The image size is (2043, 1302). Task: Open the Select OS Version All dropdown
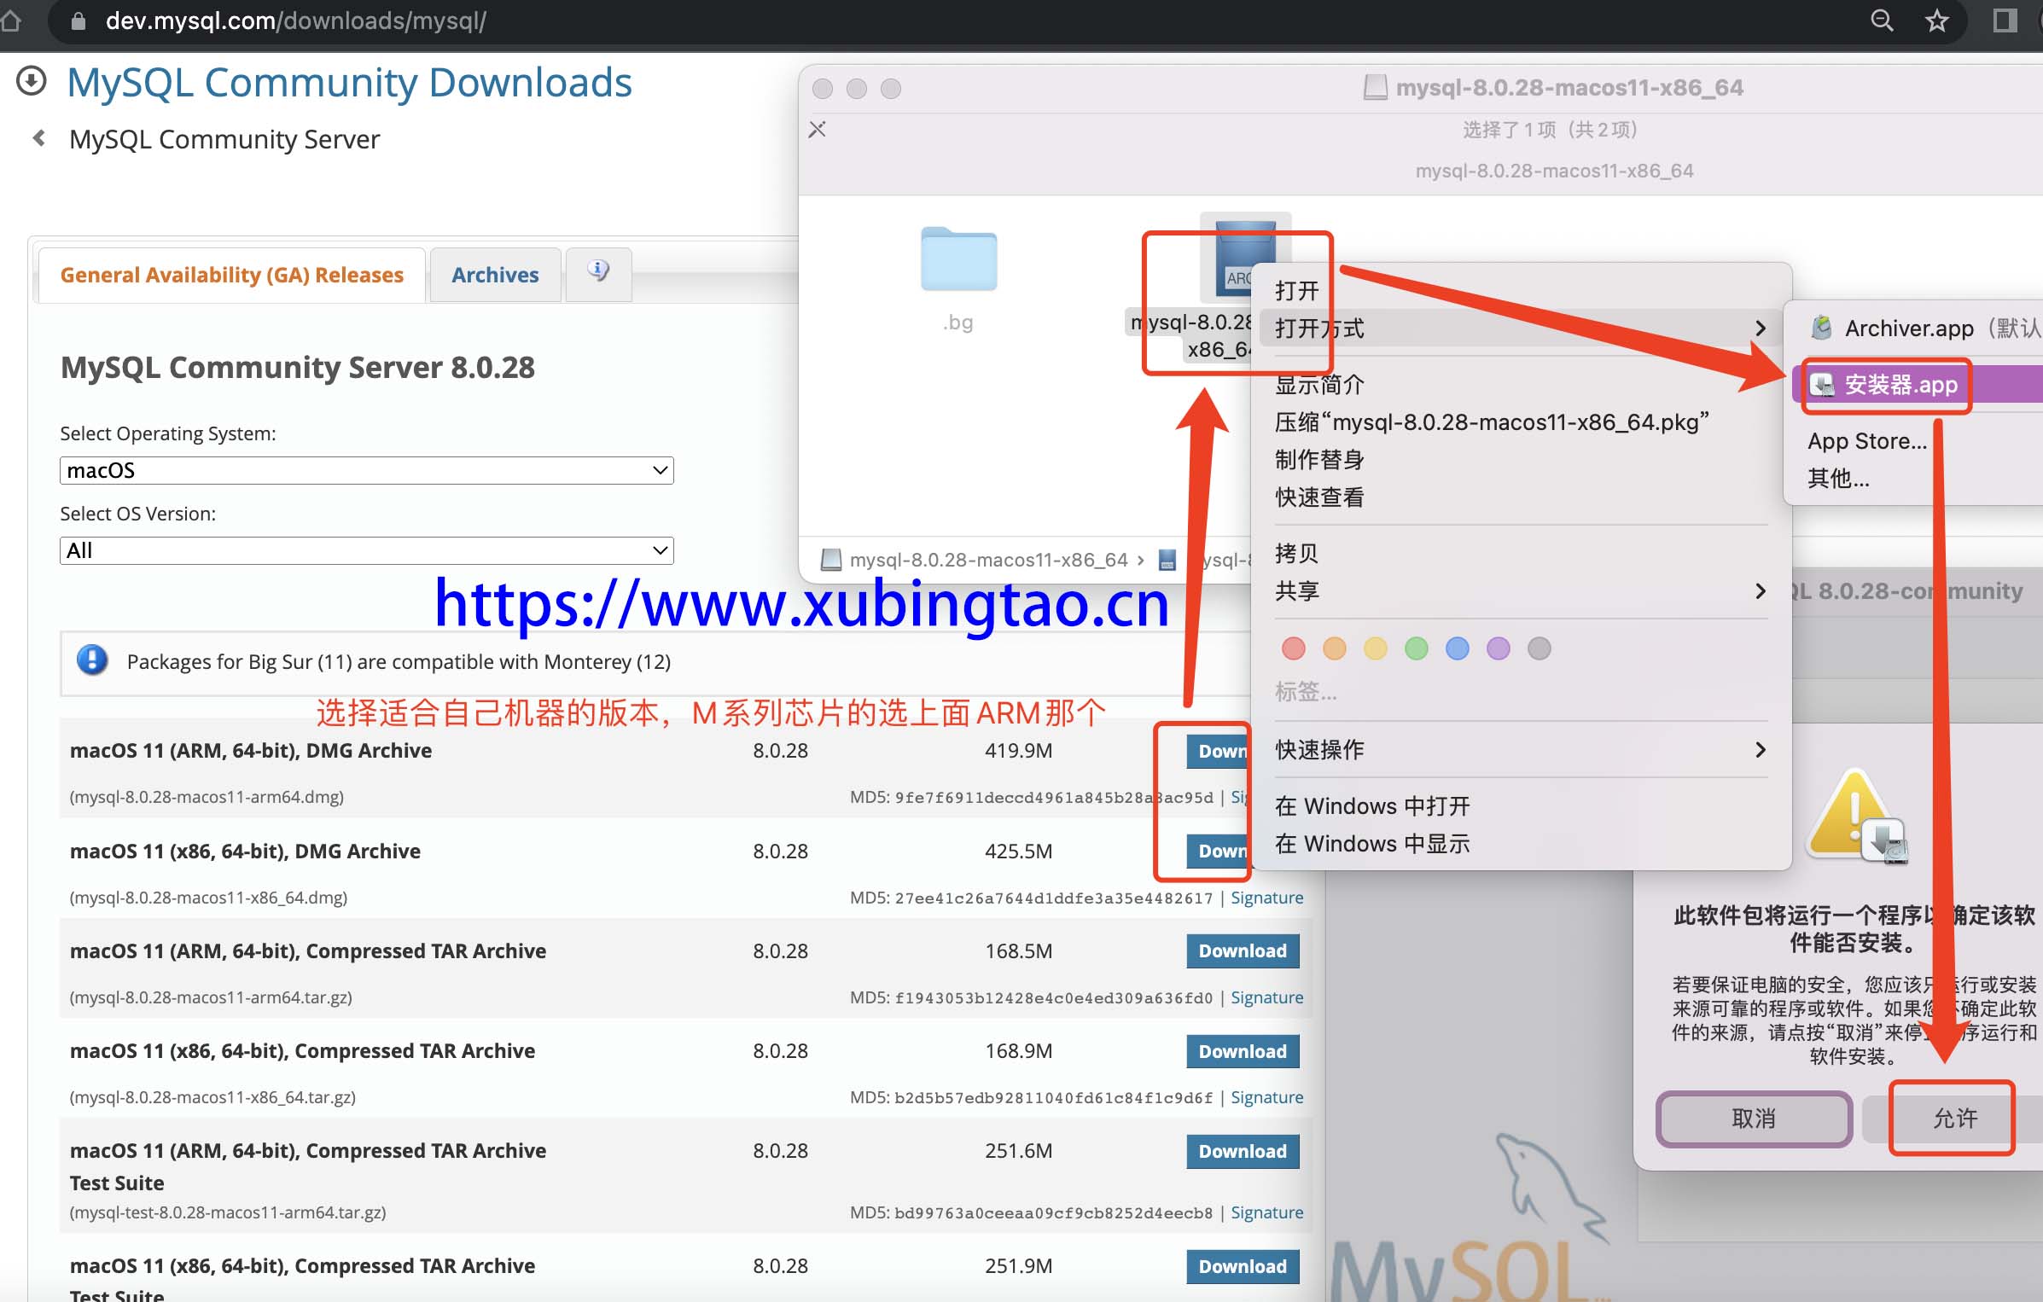coord(367,550)
